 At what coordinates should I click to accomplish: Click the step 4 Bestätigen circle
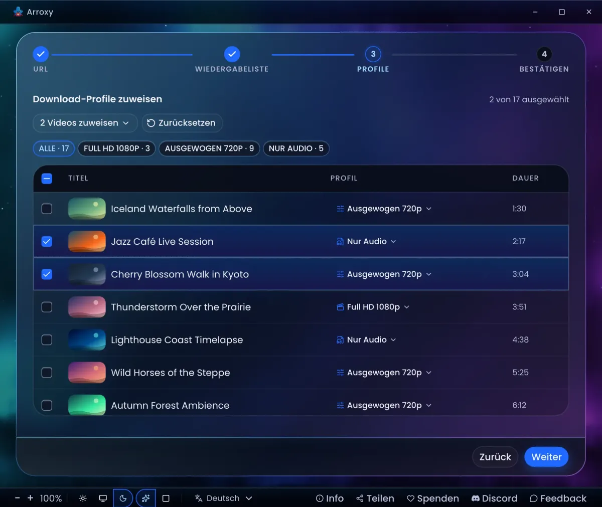pyautogui.click(x=544, y=54)
